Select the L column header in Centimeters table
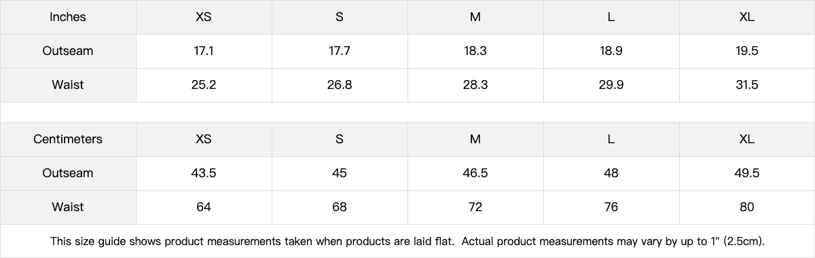The width and height of the screenshot is (815, 258). [x=611, y=139]
